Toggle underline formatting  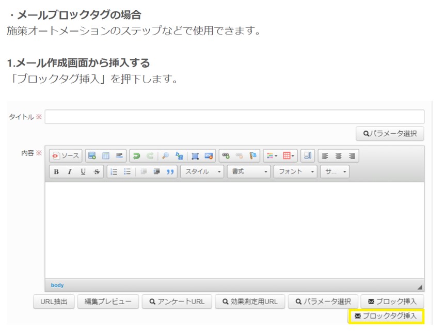(x=83, y=172)
